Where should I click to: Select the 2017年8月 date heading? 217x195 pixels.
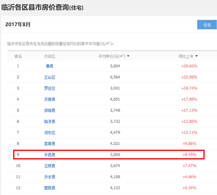pyautogui.click(x=18, y=24)
